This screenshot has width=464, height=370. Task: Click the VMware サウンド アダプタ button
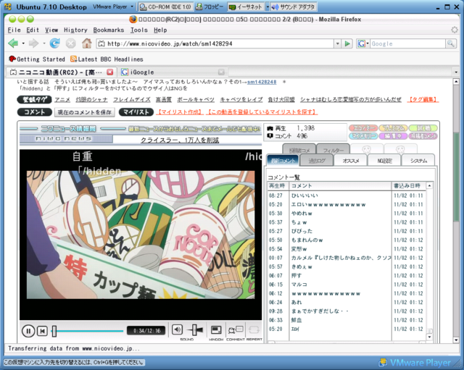(x=294, y=7)
